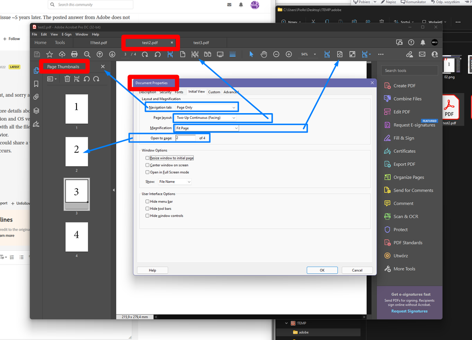This screenshot has height=340, width=472.
Task: Switch to the test3.pdf tab
Action: click(201, 42)
